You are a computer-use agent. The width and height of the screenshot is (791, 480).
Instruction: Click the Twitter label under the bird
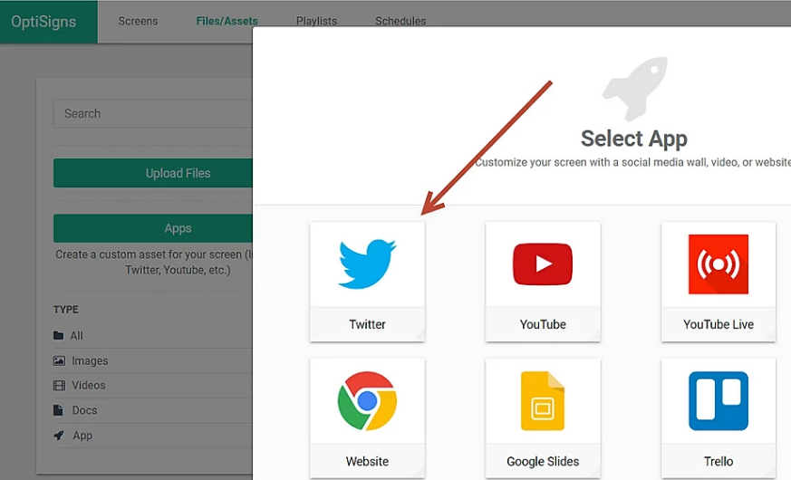367,324
